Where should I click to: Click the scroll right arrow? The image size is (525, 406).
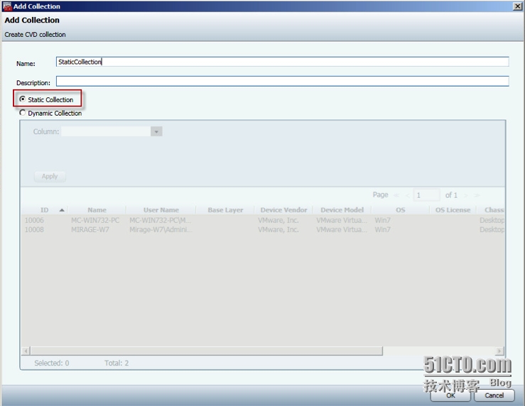point(499,351)
